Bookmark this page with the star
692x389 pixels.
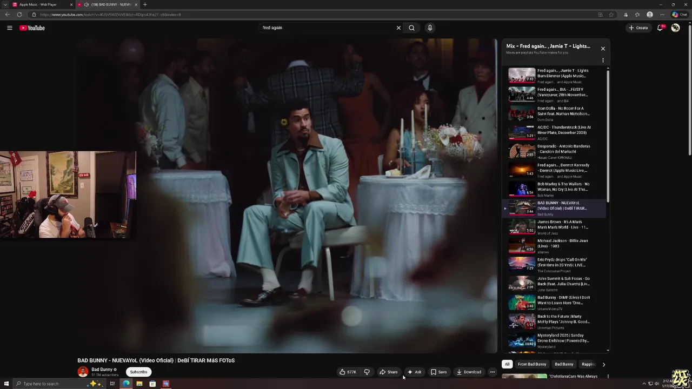[611, 15]
